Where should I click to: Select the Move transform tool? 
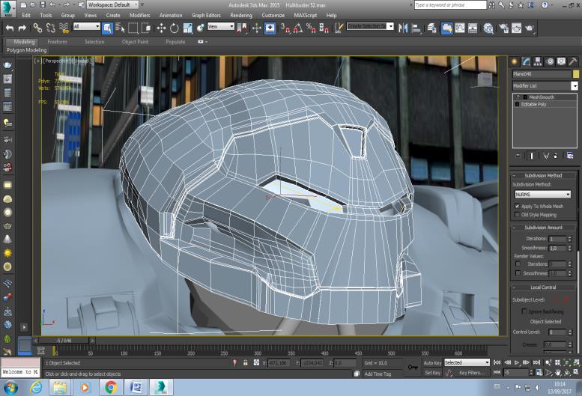pyautogui.click(x=160, y=28)
